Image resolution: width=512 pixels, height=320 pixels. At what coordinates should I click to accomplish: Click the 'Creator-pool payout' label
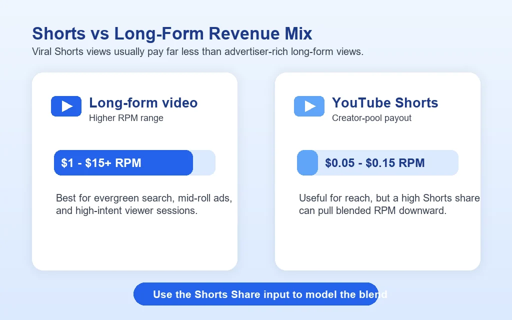(371, 118)
